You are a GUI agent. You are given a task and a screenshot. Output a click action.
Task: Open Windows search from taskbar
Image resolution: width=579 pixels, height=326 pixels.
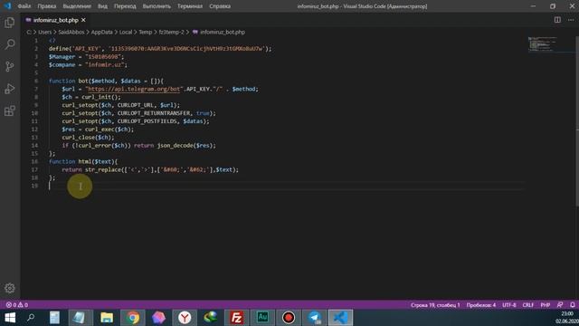31,318
